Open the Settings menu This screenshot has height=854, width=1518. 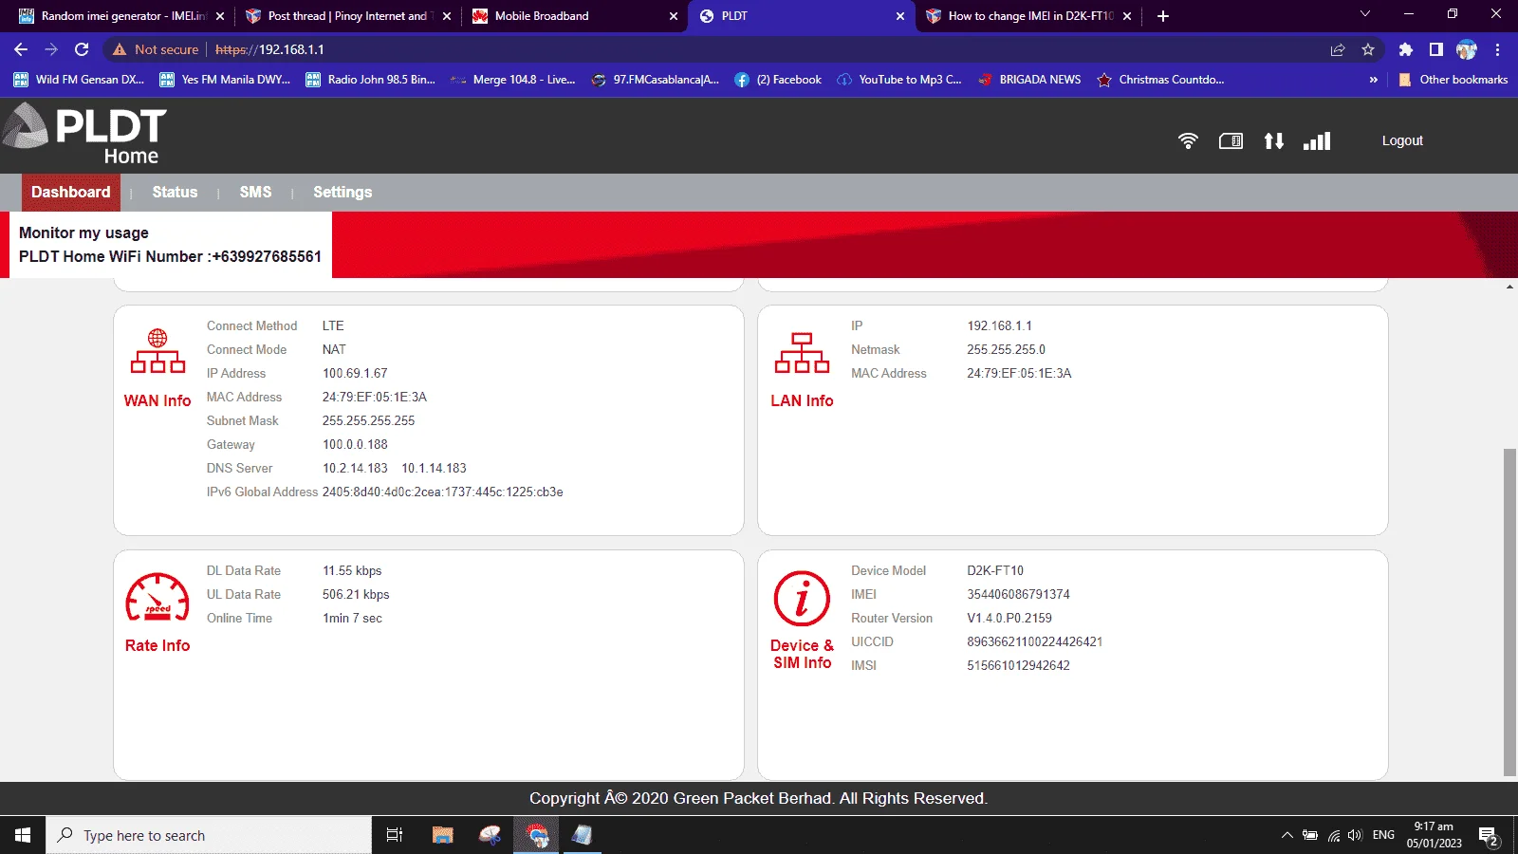tap(342, 193)
